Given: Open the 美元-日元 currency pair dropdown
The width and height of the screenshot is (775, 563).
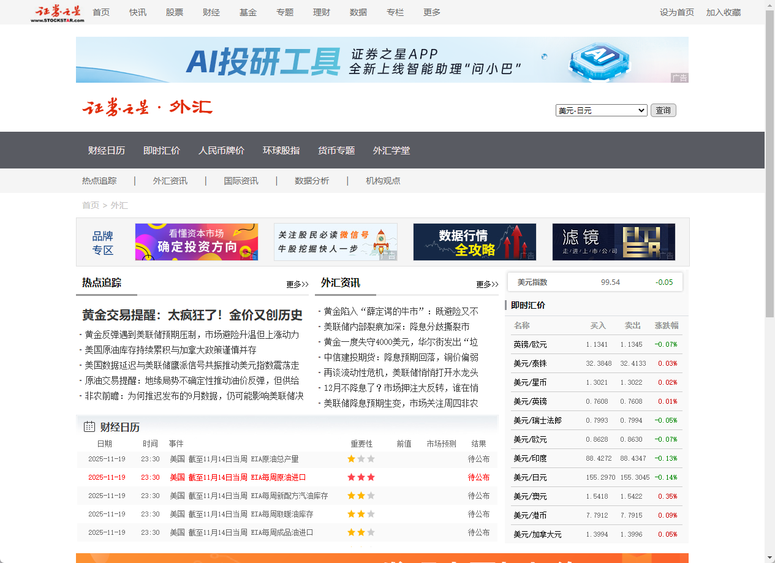Looking at the screenshot, I should [601, 110].
